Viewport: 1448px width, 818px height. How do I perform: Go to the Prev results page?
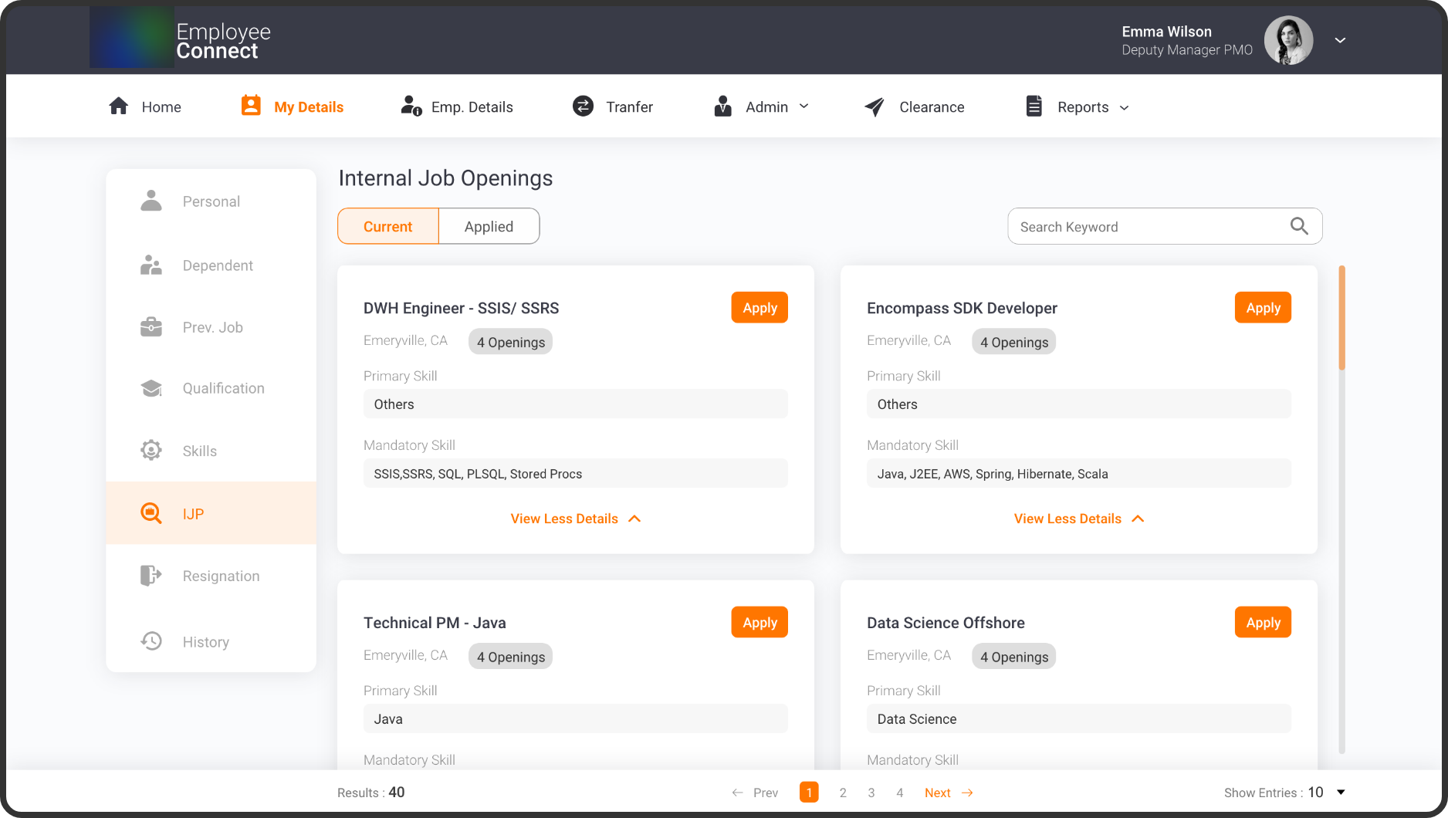(x=755, y=793)
